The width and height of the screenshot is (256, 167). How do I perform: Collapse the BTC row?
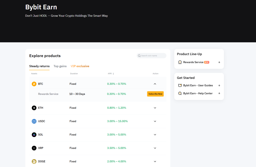pyautogui.click(x=155, y=84)
